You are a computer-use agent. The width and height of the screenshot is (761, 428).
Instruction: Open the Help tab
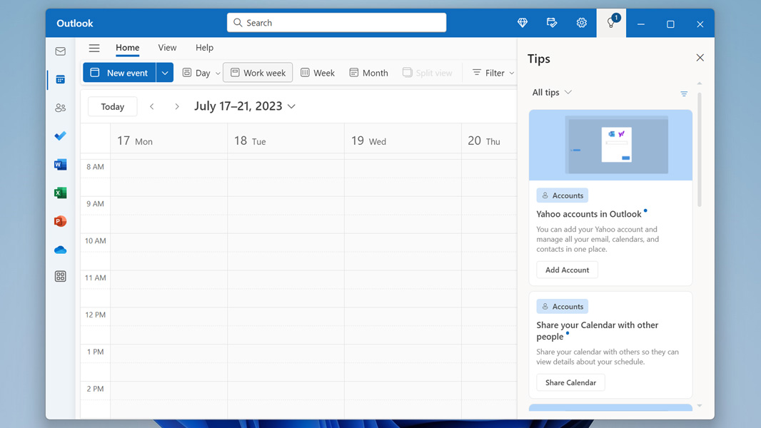coord(204,47)
